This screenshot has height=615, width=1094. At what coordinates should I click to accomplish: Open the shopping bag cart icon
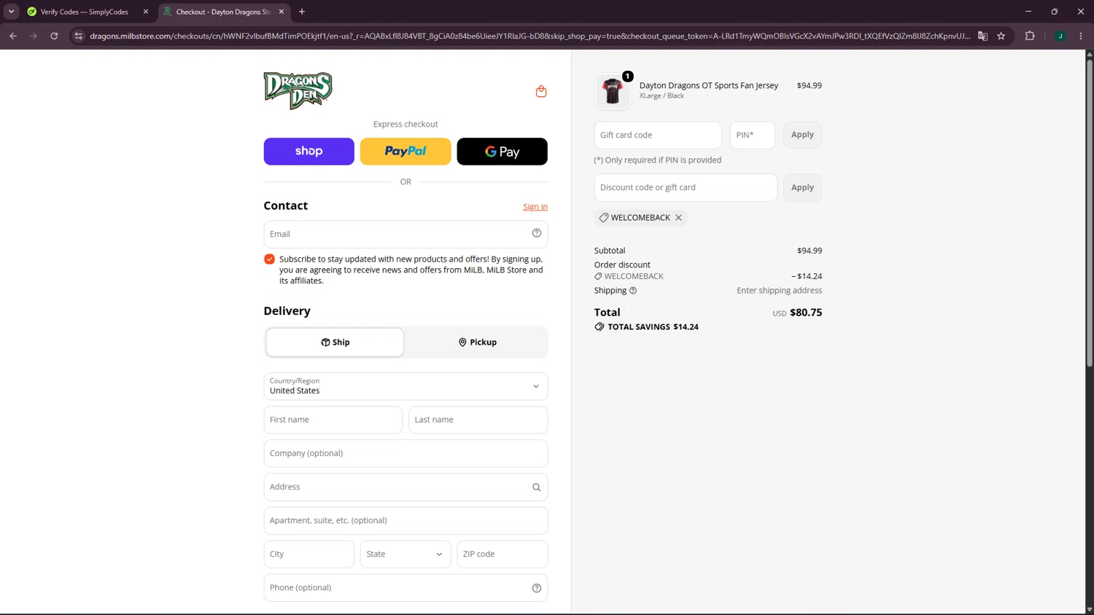(540, 91)
